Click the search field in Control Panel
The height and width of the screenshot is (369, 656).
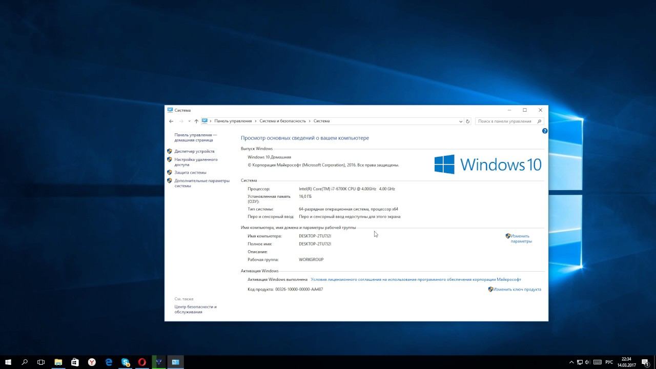pos(509,121)
